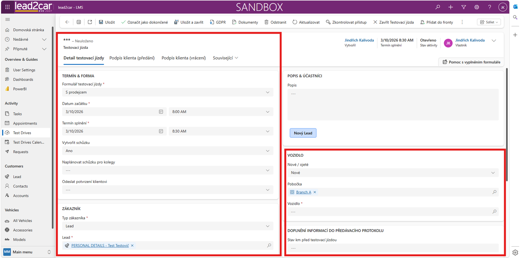Click the GDPR command
This screenshot has width=521, height=258.
[x=218, y=22]
